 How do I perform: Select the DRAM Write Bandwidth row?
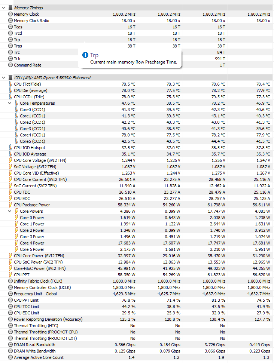[x=137, y=351]
